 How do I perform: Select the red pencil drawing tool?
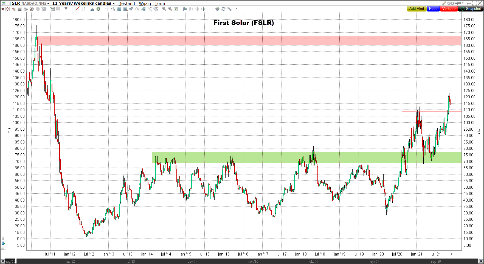(77, 8)
